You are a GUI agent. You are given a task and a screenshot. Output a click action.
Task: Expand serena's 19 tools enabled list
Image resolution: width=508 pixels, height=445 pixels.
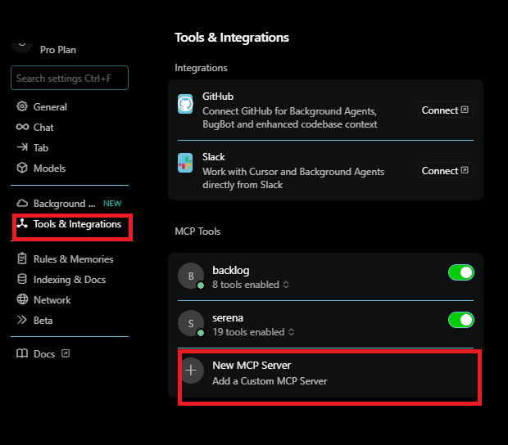click(x=253, y=332)
